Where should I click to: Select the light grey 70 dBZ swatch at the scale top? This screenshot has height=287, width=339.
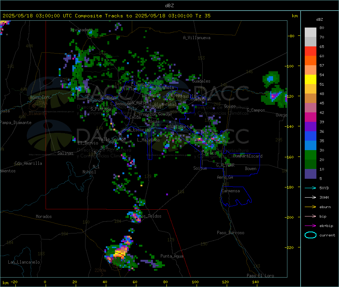click(310, 32)
